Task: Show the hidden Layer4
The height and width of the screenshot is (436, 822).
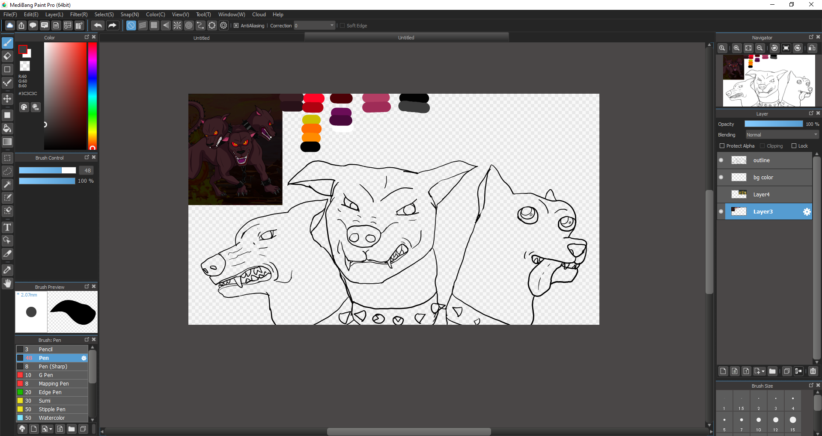Action: (721, 195)
